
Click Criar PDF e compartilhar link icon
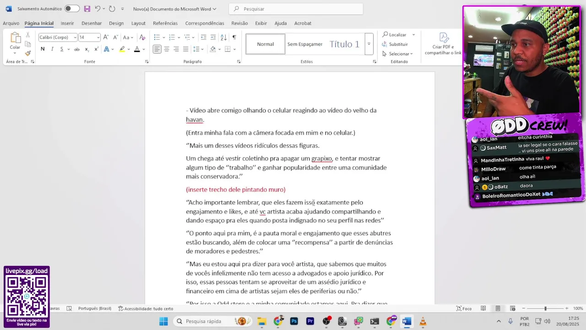[443, 38]
